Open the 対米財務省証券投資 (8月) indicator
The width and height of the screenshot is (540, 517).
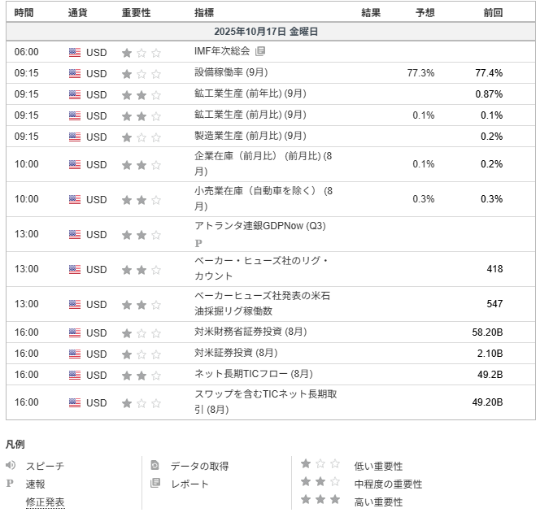click(x=250, y=332)
